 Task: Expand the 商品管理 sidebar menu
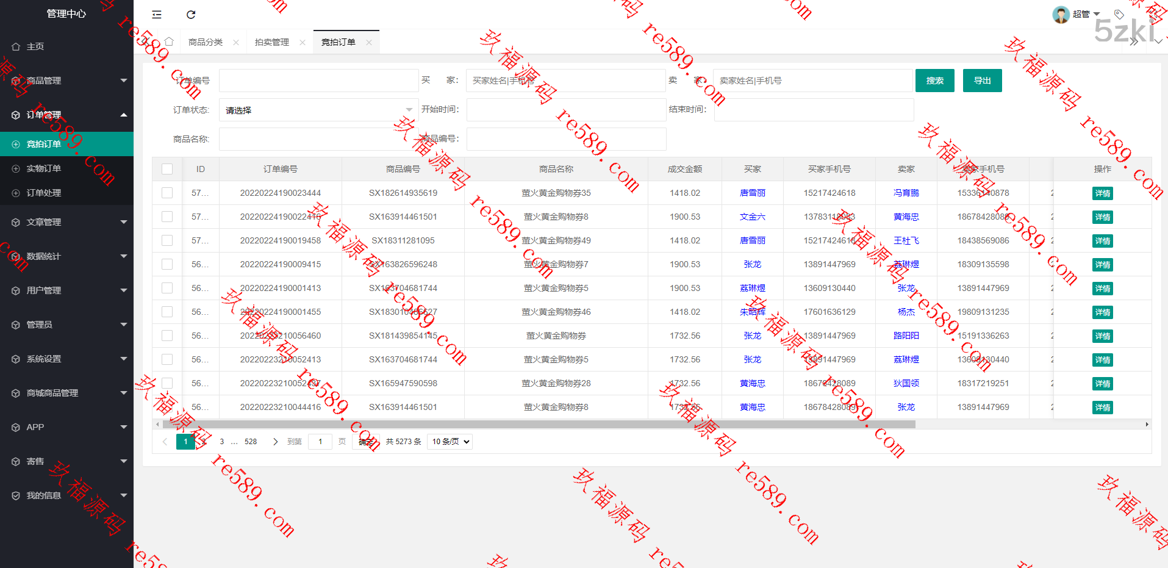pos(66,81)
